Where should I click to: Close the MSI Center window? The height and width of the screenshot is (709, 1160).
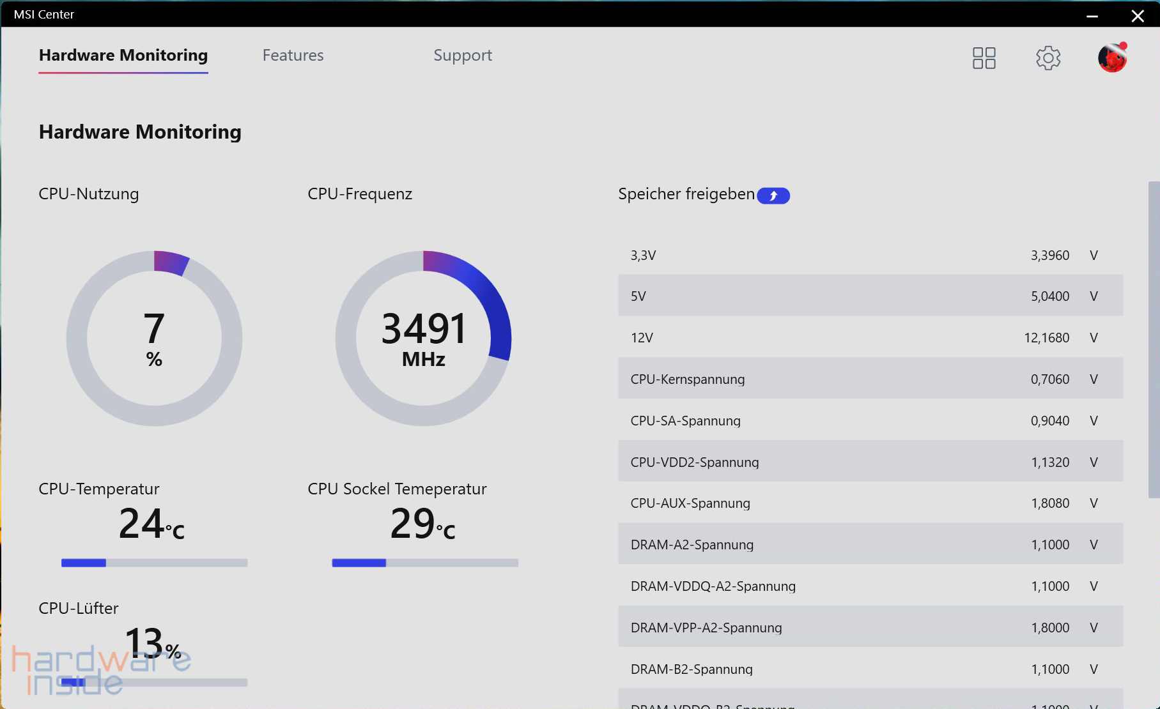(x=1138, y=16)
